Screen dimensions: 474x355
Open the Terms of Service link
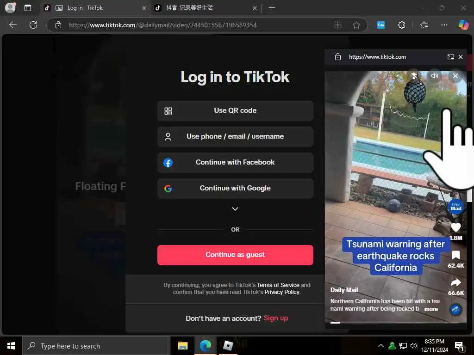pyautogui.click(x=278, y=285)
